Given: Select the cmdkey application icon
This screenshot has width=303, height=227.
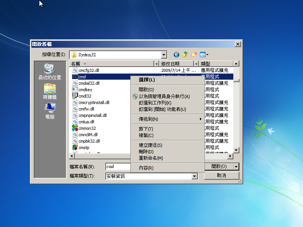Looking at the screenshot, I should point(75,90).
